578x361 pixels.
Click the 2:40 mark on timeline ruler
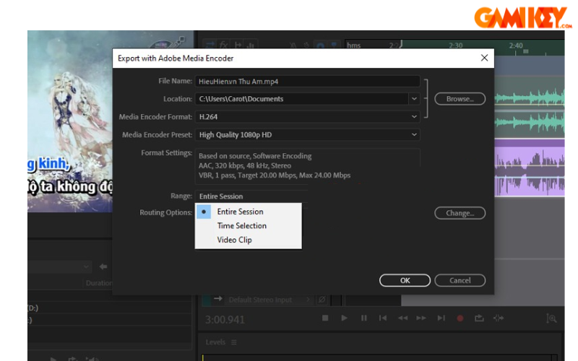[516, 45]
